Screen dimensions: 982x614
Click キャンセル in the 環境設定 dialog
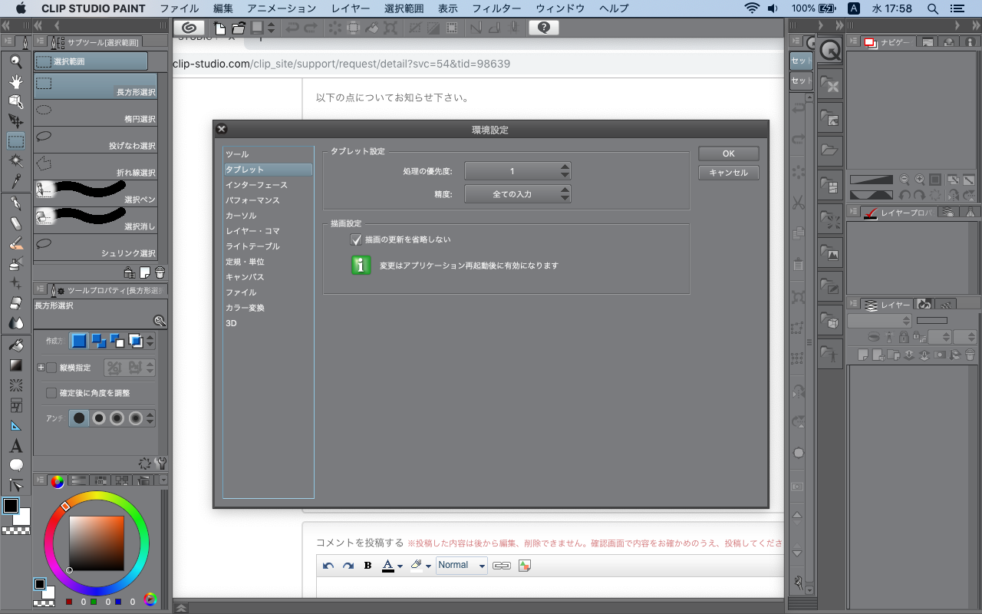(729, 173)
